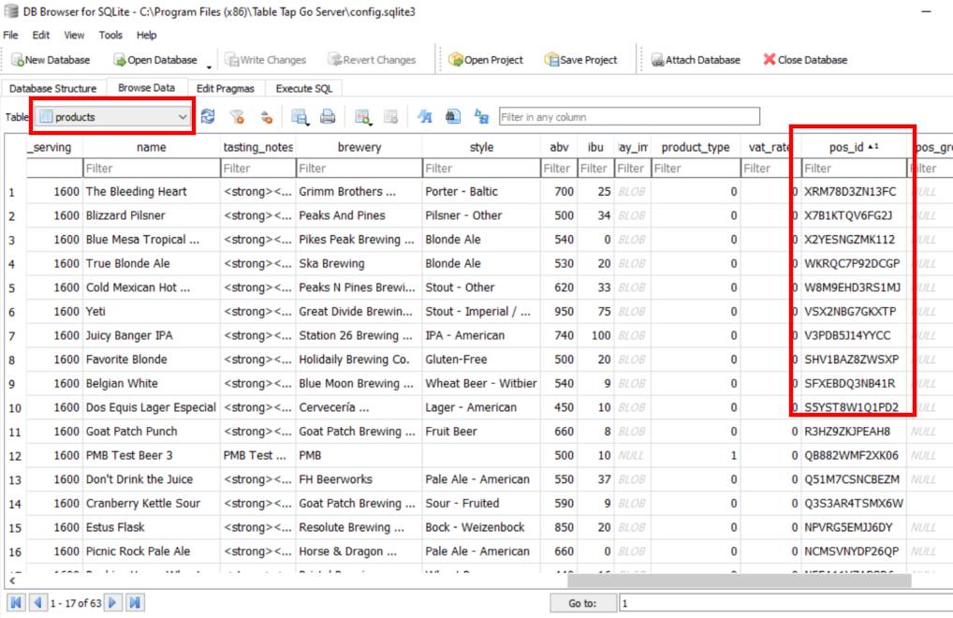Open the Edit menu
The height and width of the screenshot is (618, 953).
40,35
